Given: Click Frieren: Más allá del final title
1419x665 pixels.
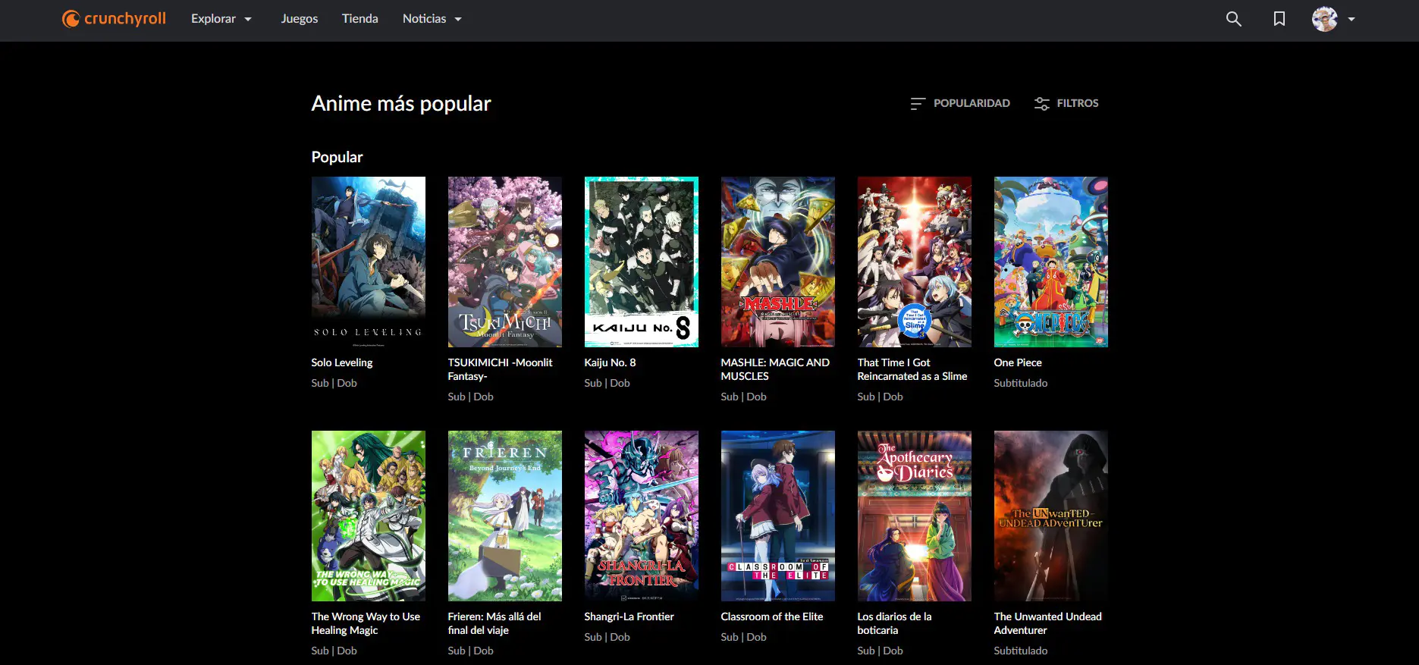Looking at the screenshot, I should [494, 623].
